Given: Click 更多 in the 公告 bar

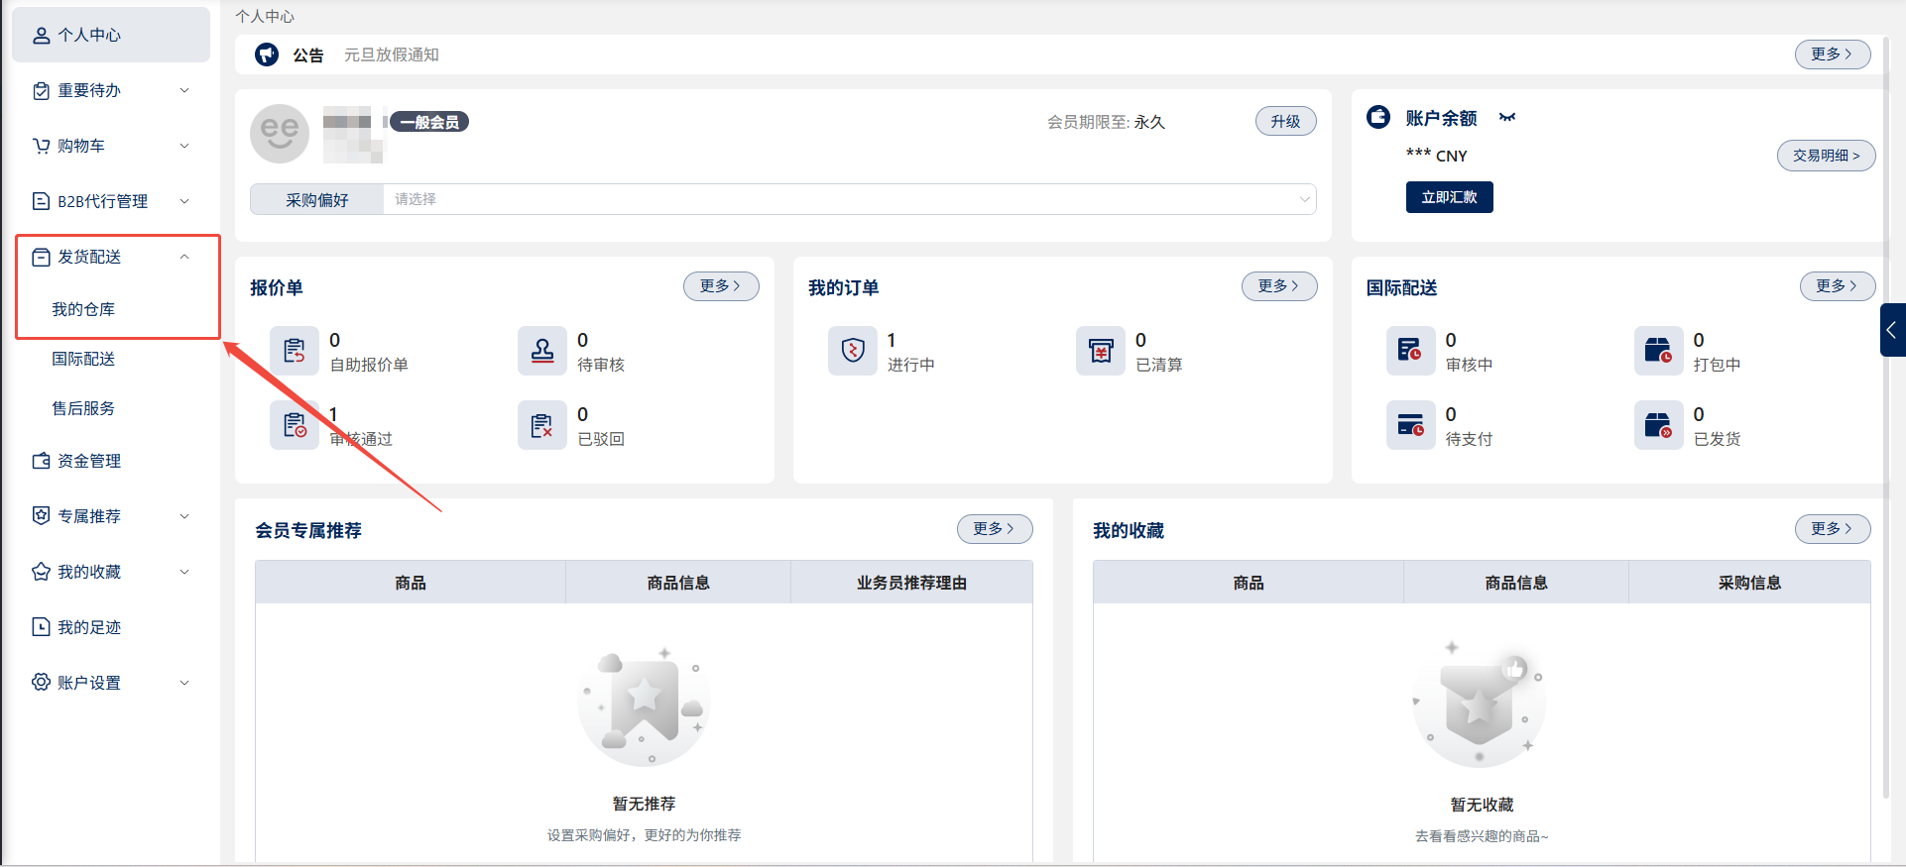Looking at the screenshot, I should pyautogui.click(x=1833, y=54).
